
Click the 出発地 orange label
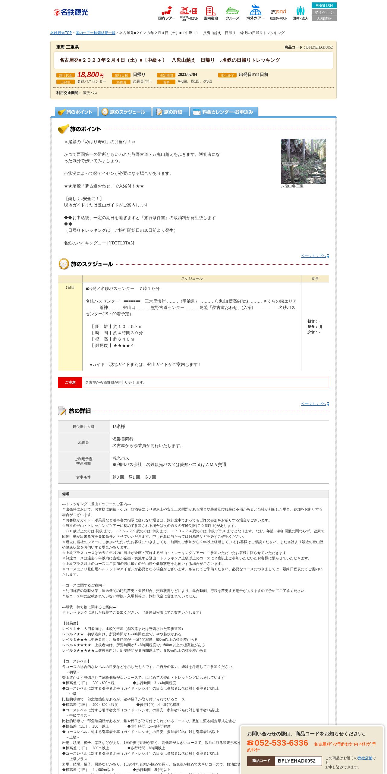coord(65,82)
